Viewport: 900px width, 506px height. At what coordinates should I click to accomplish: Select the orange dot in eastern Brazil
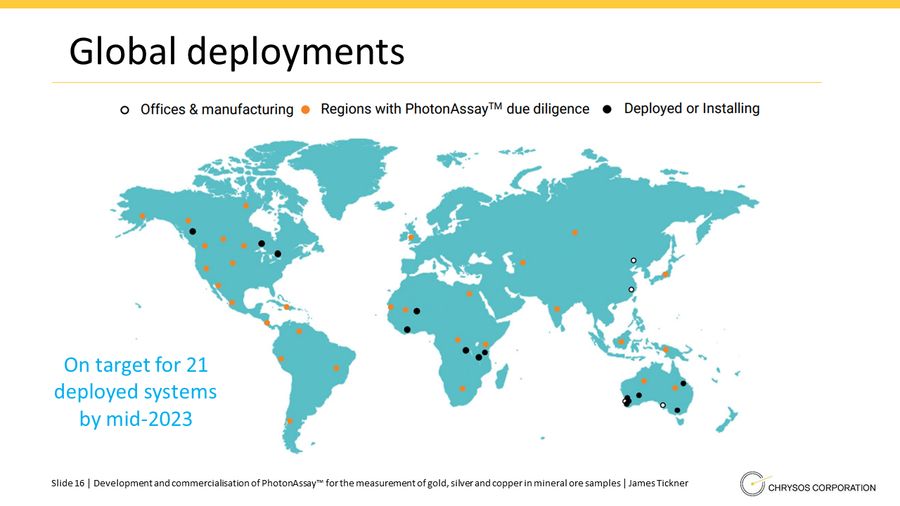tap(336, 368)
